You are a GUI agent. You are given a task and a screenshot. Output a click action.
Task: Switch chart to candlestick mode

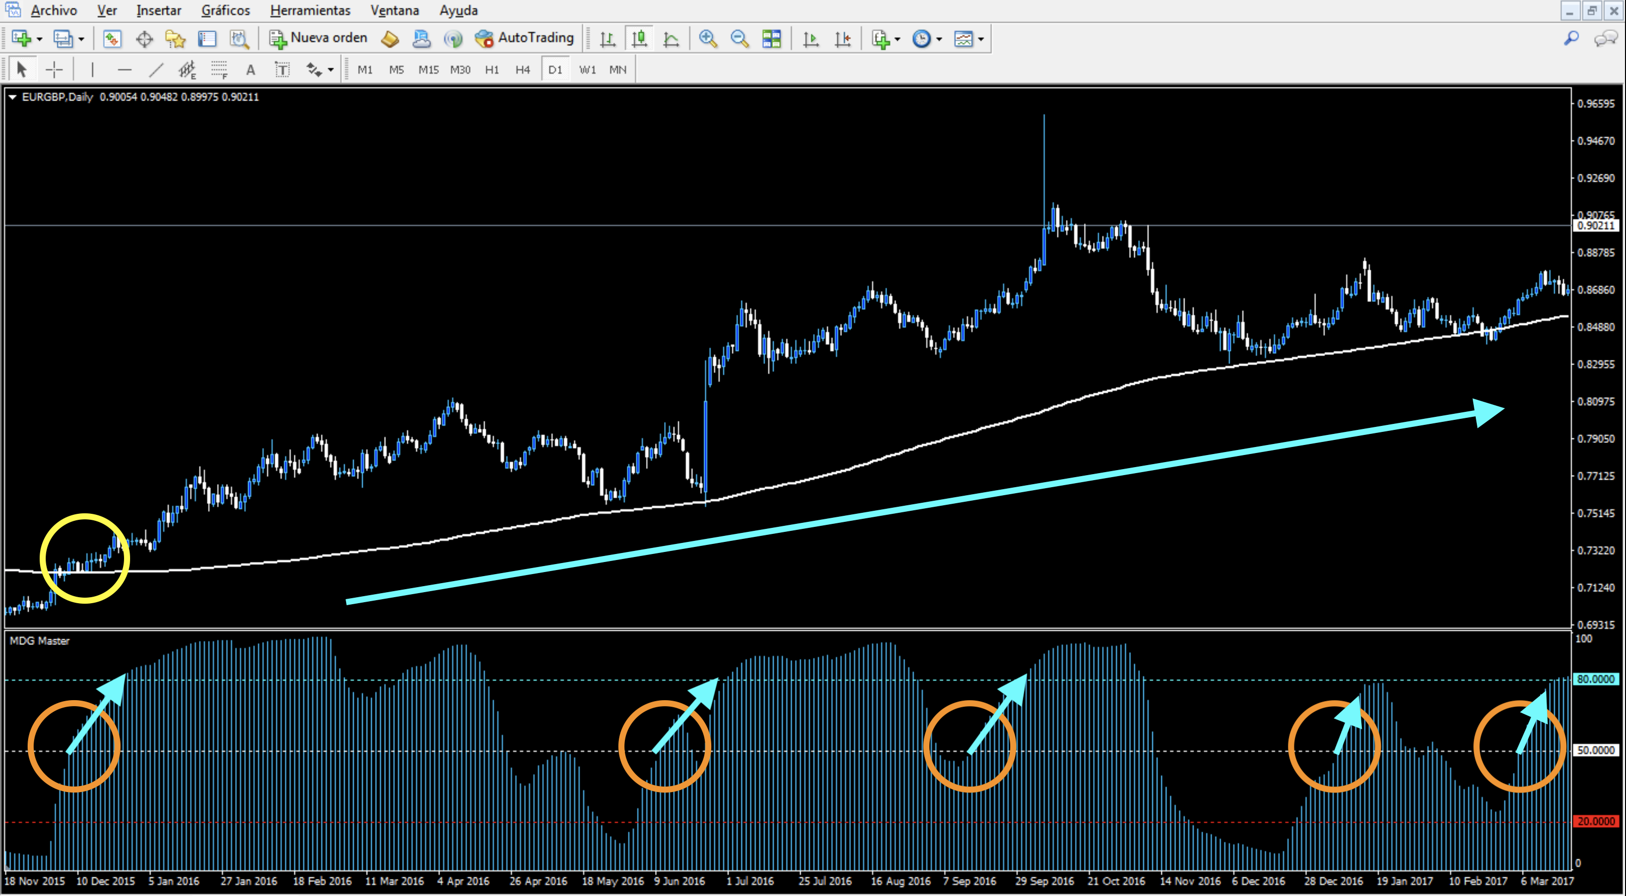[639, 39]
